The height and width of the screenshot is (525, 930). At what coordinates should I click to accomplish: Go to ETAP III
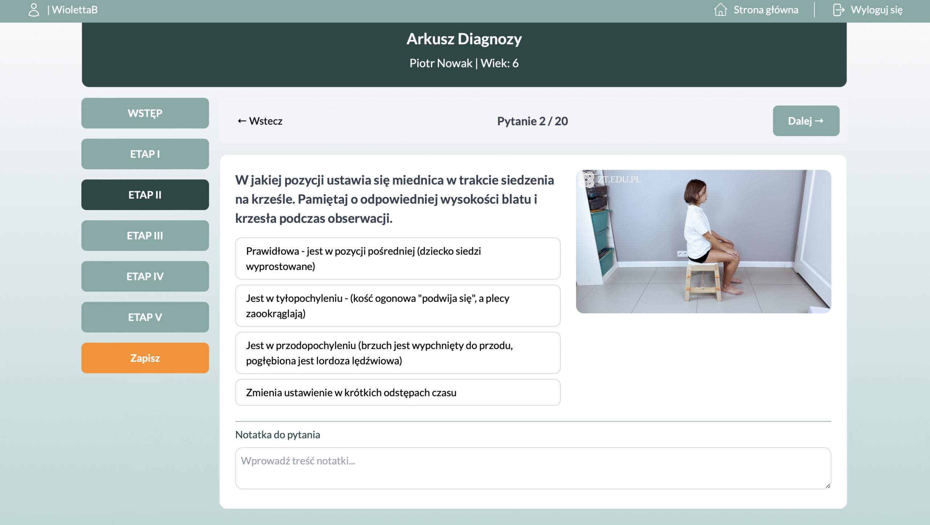145,235
